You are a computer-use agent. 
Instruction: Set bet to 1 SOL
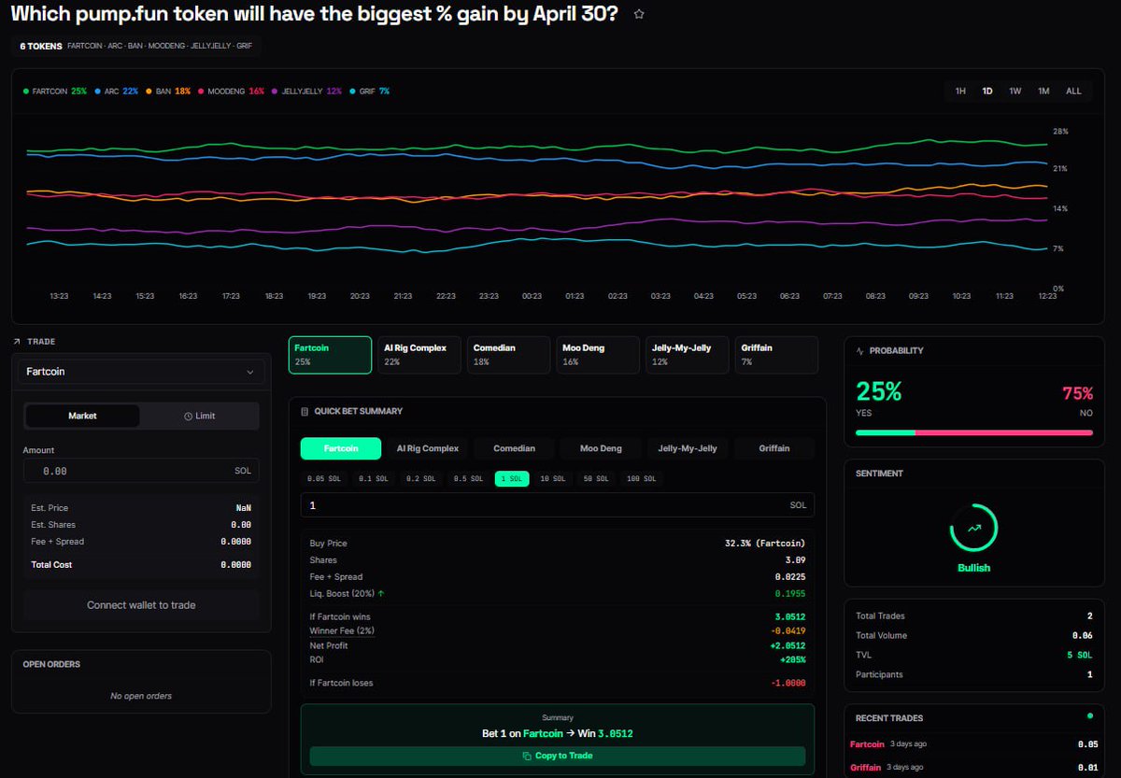click(x=512, y=478)
